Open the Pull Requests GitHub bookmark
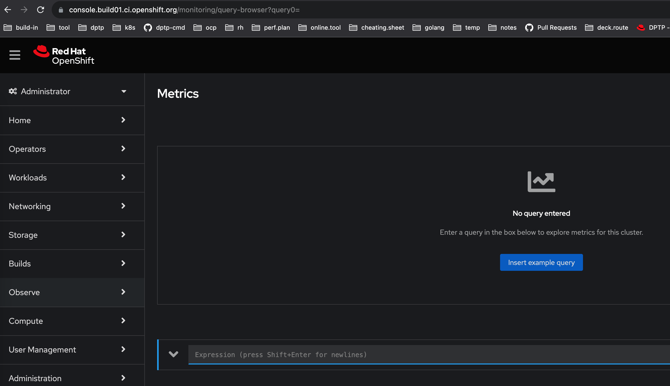 [x=551, y=28]
